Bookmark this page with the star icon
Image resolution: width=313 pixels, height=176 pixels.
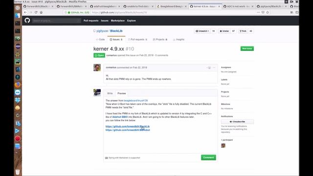pyautogui.click(x=268, y=12)
